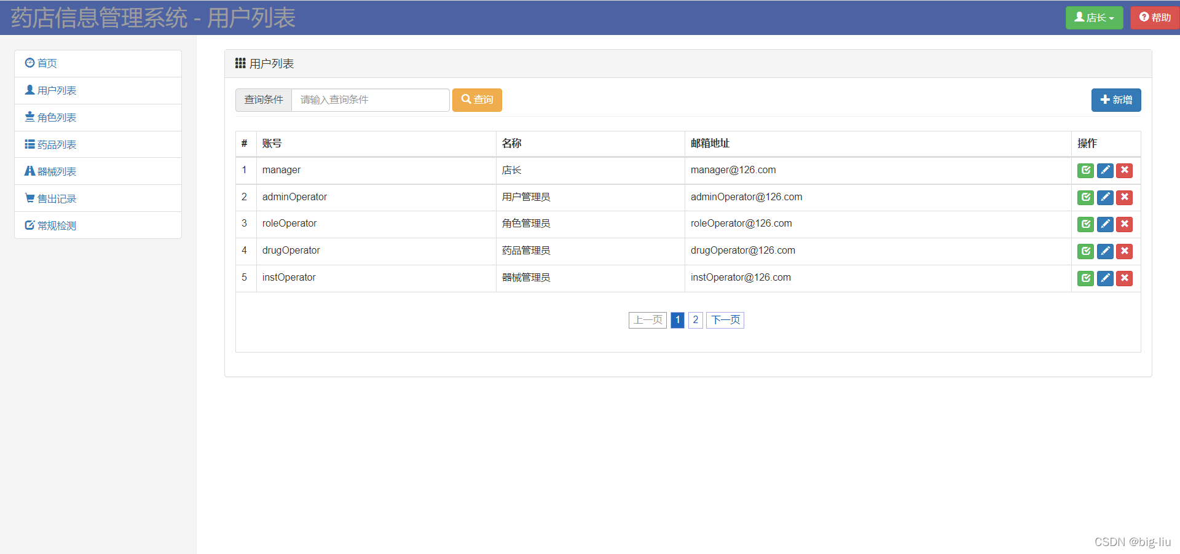Click the 角色管理员 name cell
The width and height of the screenshot is (1180, 554).
pos(590,224)
